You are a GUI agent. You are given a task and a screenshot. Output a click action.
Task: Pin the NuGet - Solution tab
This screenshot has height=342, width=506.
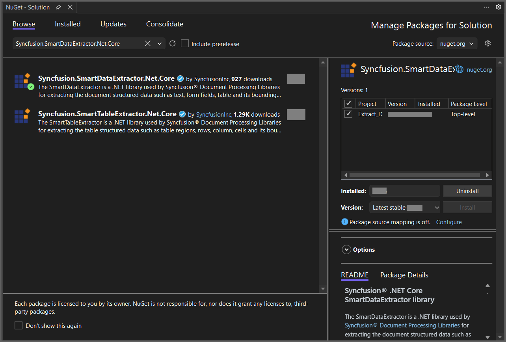[58, 7]
